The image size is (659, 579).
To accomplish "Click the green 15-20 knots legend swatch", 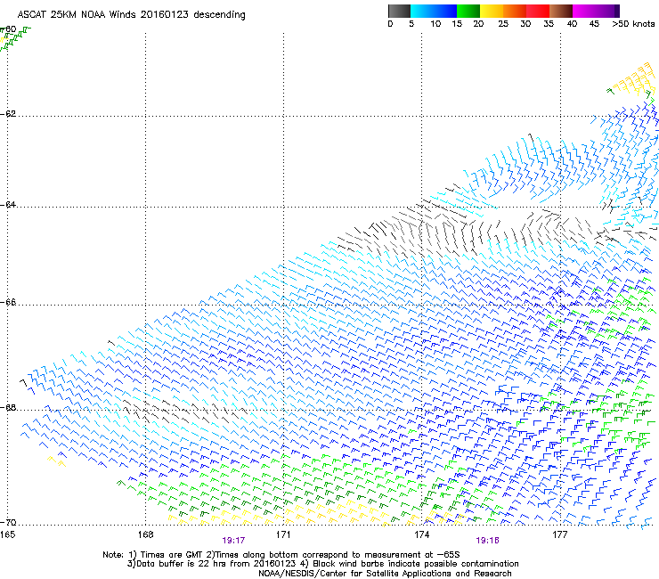I will (x=468, y=11).
